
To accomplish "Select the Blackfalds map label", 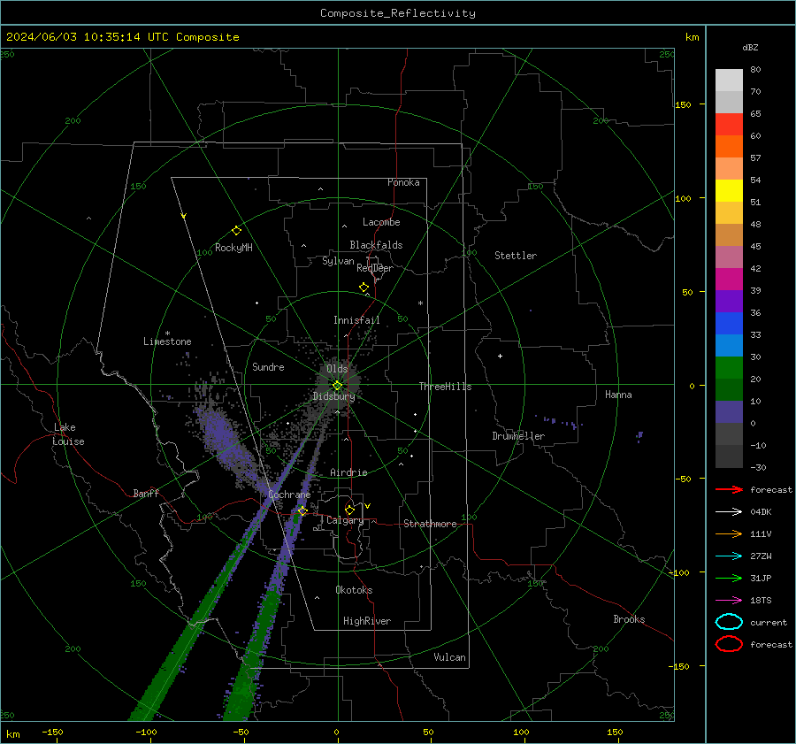I will tap(376, 245).
